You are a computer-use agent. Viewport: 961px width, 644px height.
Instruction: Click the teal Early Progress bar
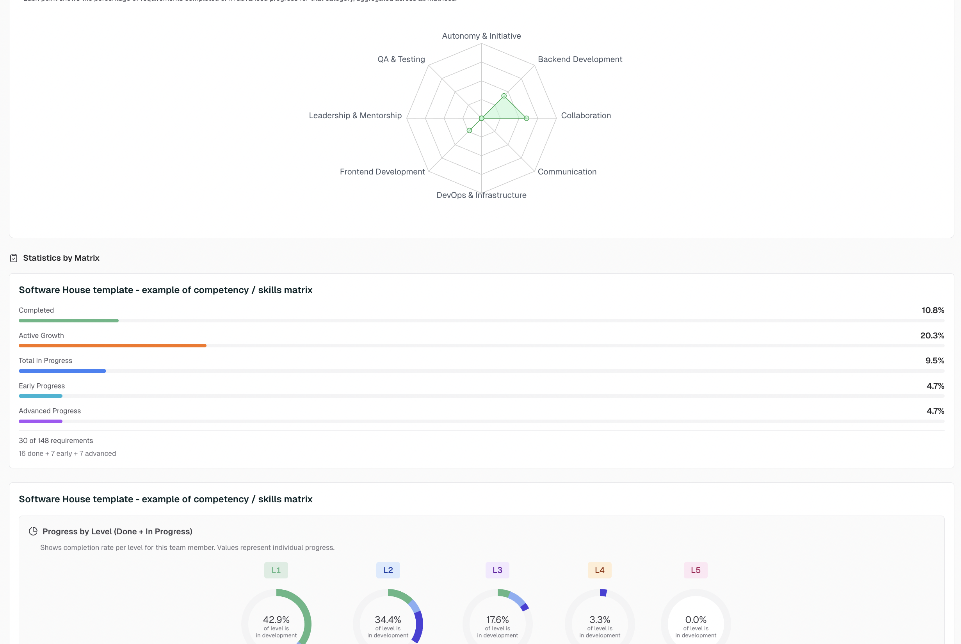click(41, 396)
